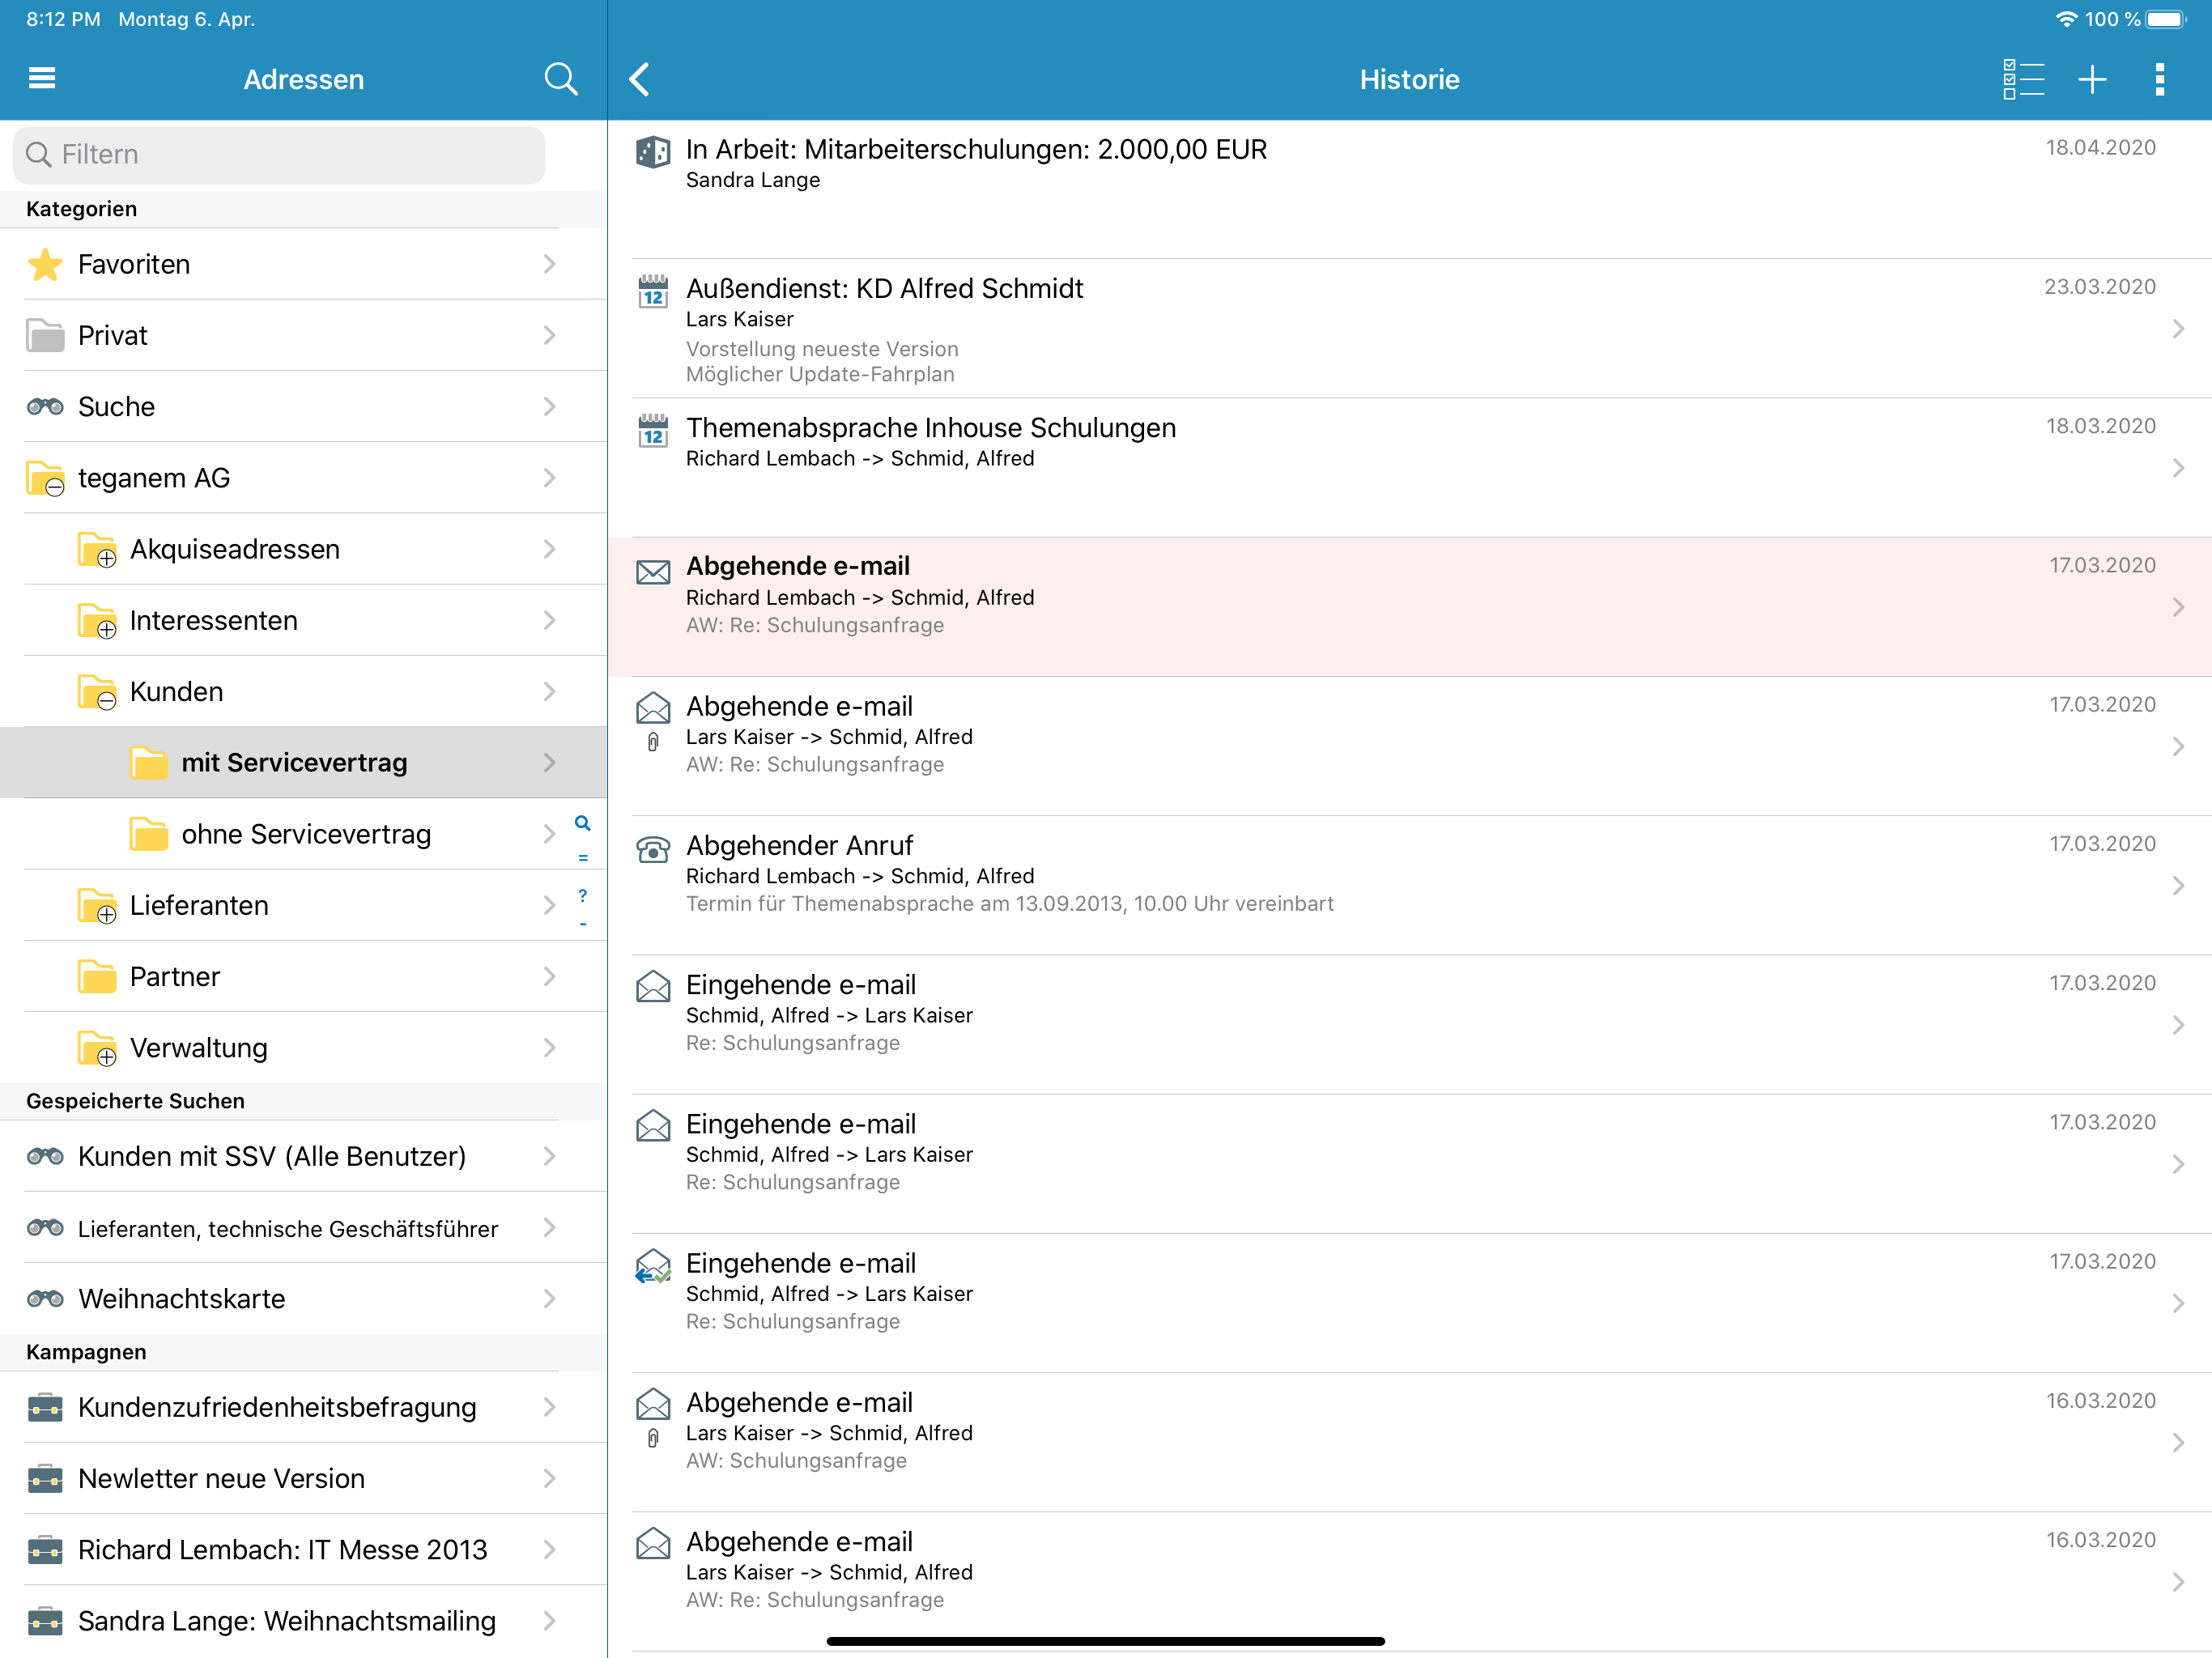Click the Suche binoculars icon

click(x=45, y=407)
